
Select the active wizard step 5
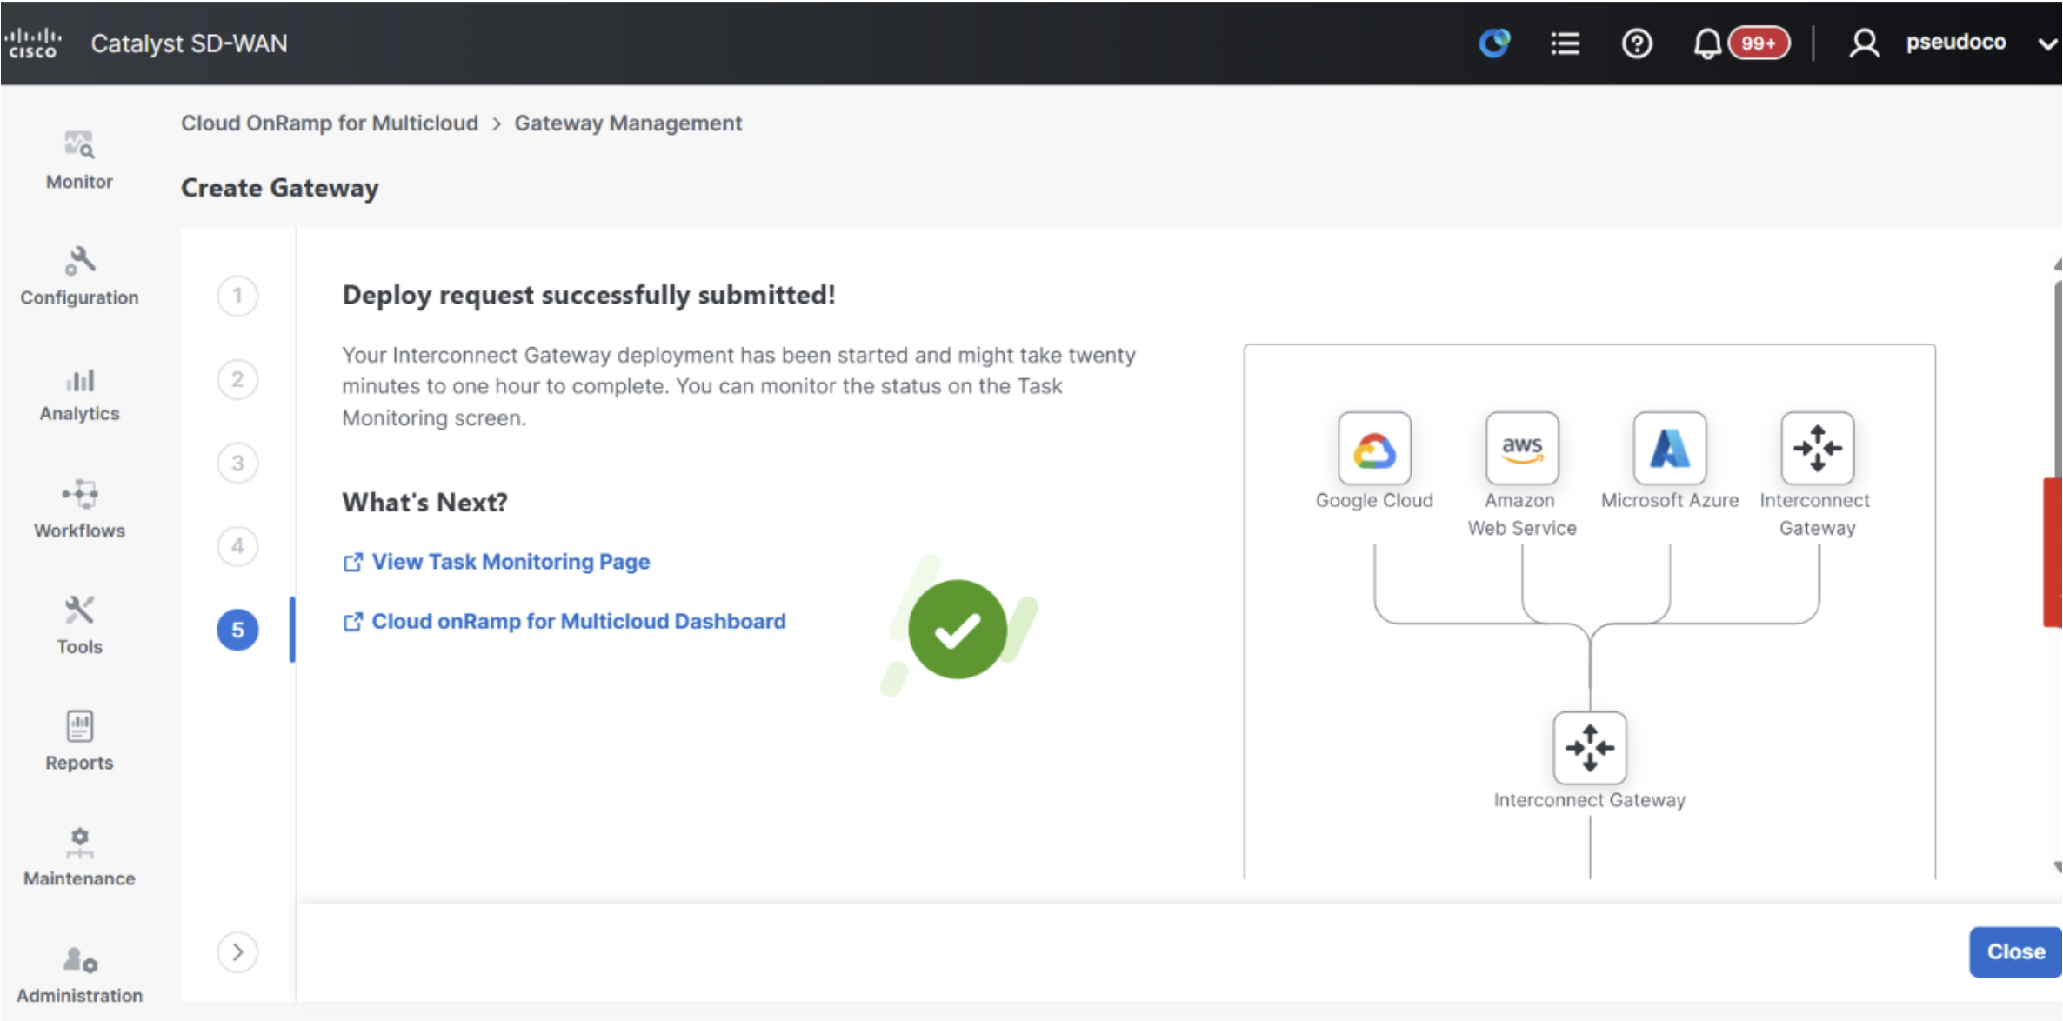[x=237, y=630]
